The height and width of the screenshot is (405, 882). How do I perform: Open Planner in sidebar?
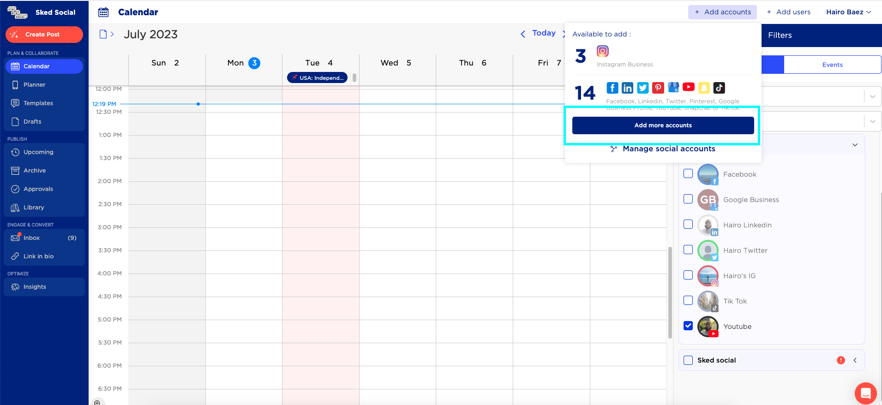tap(44, 85)
